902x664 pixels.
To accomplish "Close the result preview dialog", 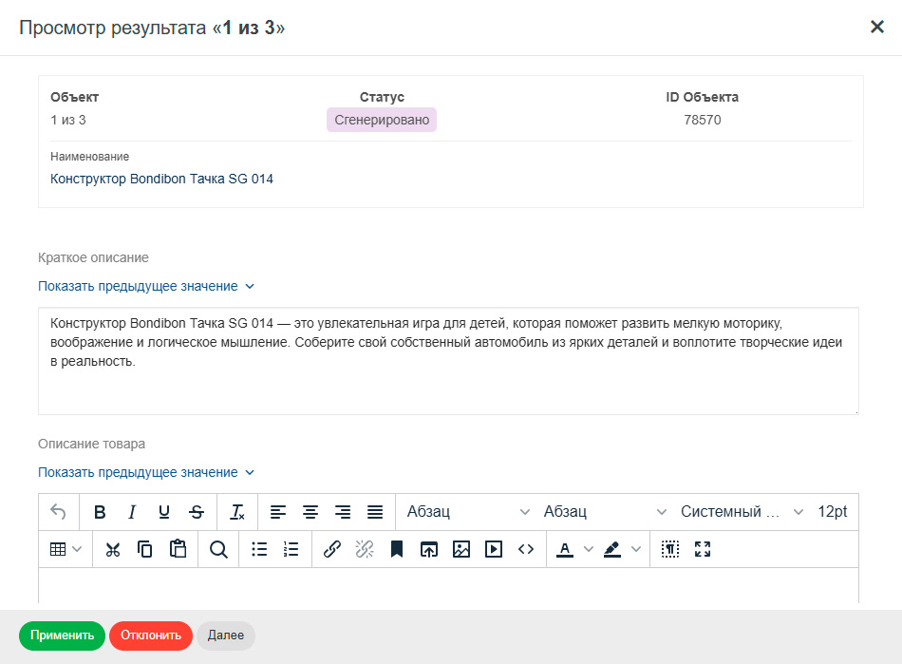I will tap(876, 27).
